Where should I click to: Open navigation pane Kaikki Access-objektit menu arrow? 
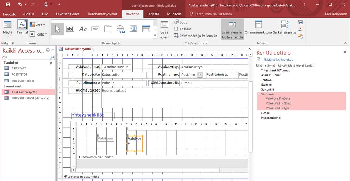(x=48, y=51)
